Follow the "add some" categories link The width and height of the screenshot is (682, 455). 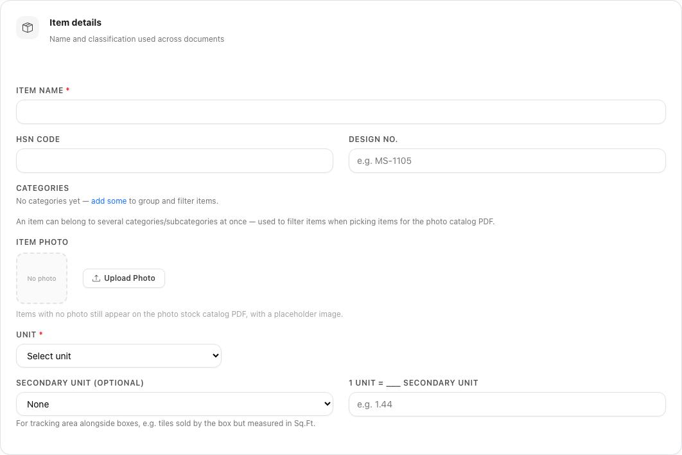point(109,201)
